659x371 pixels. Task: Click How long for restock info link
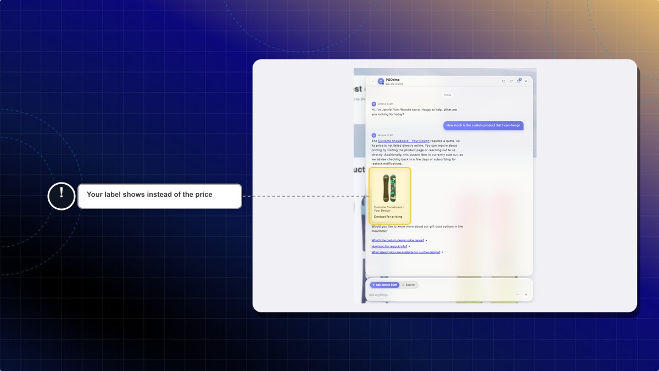tap(390, 246)
